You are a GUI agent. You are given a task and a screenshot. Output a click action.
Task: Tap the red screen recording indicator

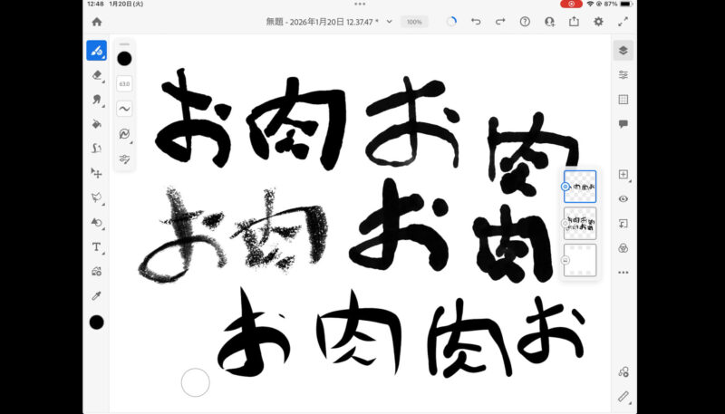(x=572, y=4)
